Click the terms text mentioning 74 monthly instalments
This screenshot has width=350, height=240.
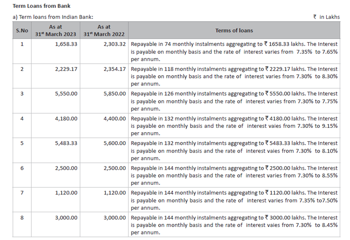(234, 52)
